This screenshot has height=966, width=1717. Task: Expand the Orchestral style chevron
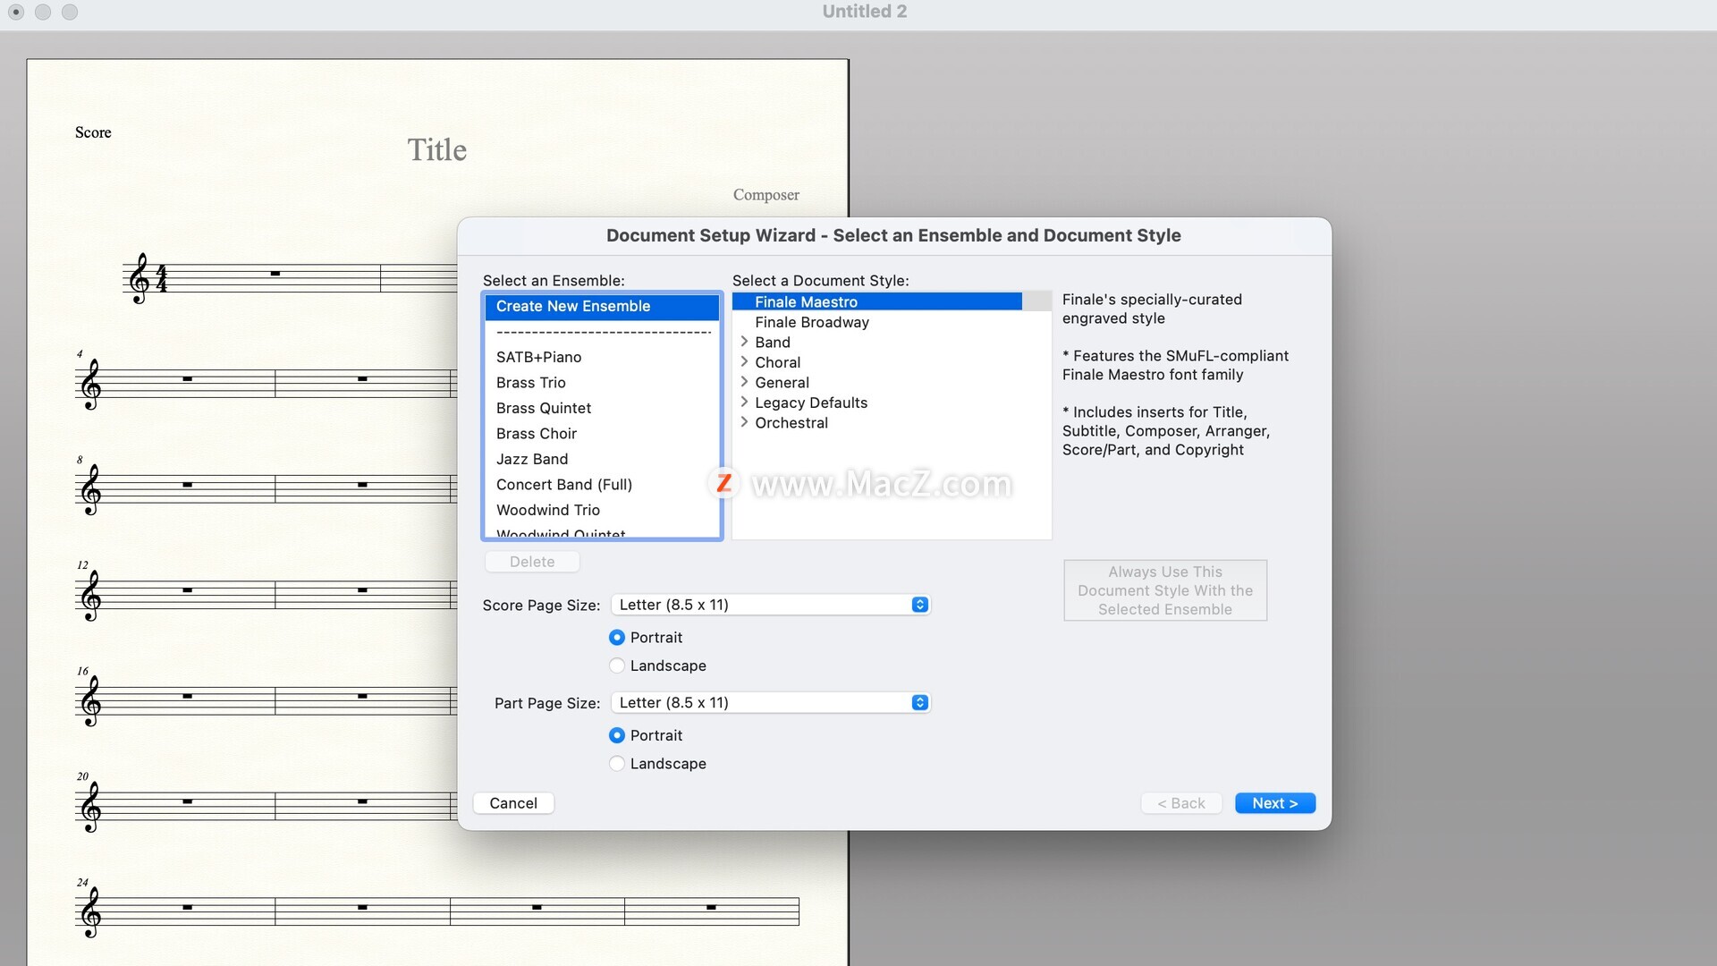[744, 422]
